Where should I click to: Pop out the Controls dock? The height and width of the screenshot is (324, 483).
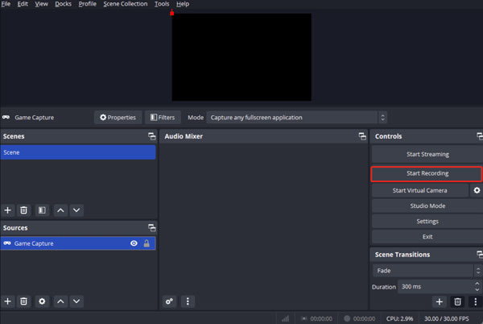click(x=480, y=136)
